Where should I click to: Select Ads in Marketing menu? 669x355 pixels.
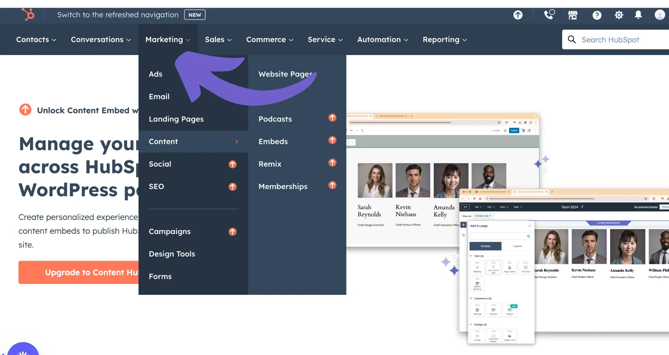(155, 74)
